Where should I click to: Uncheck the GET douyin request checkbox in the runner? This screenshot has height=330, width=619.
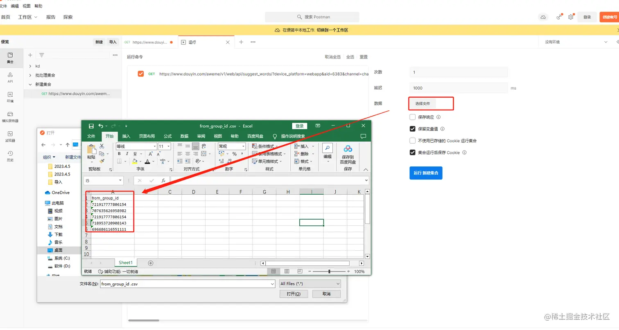141,74
